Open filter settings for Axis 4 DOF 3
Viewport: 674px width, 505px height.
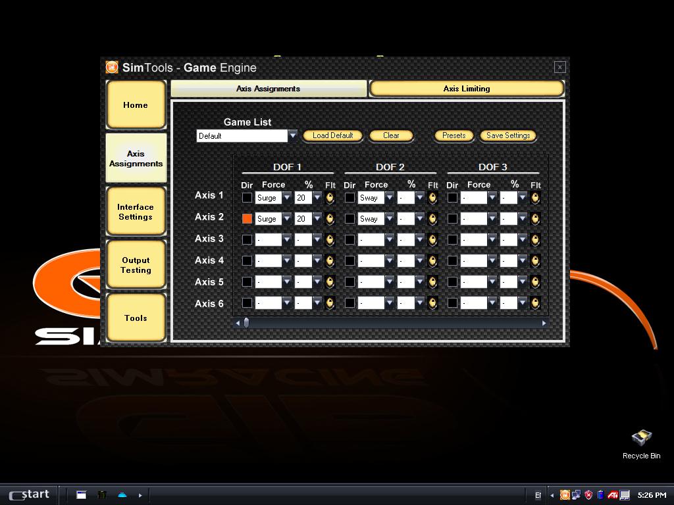click(x=535, y=260)
